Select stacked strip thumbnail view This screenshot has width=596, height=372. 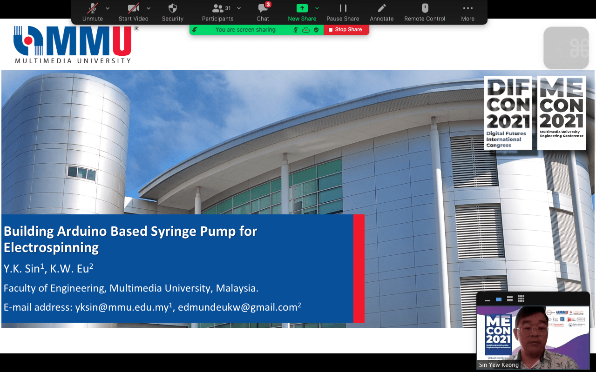click(x=510, y=299)
